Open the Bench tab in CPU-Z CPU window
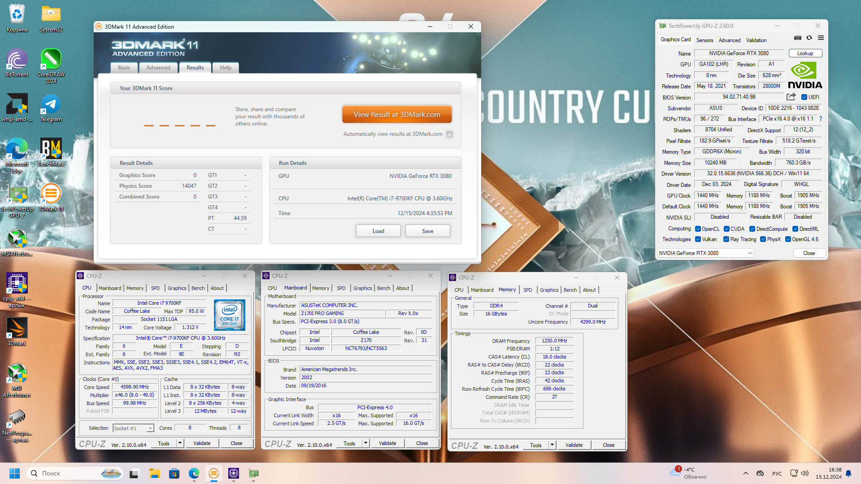 pos(198,288)
